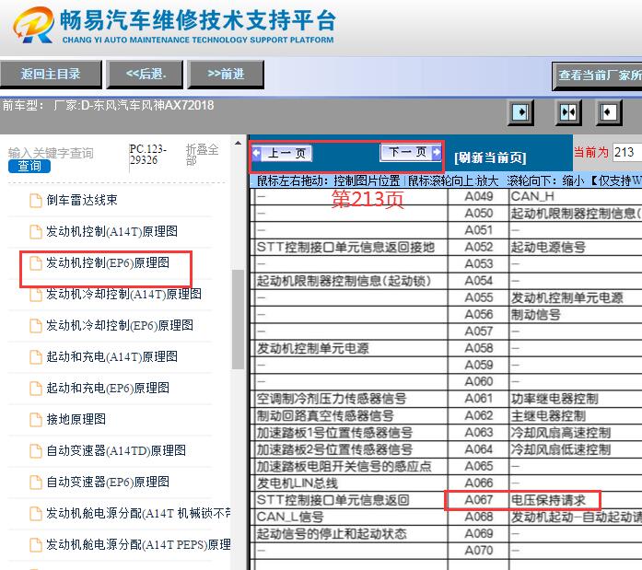Click the sidebar scroll-up arrow

(x=238, y=144)
